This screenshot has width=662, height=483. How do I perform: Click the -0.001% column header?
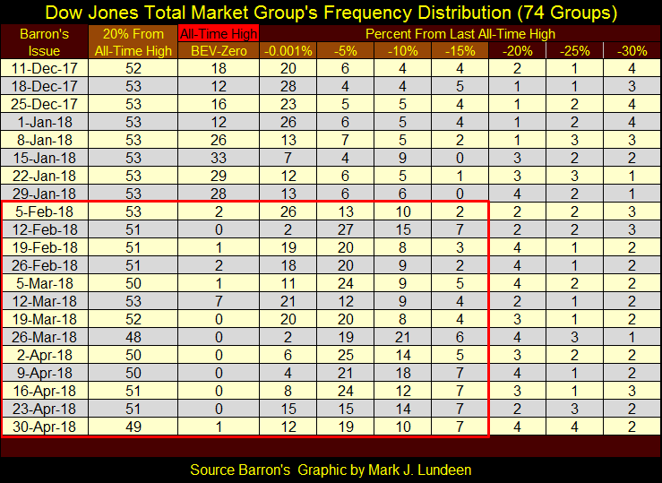tap(288, 51)
